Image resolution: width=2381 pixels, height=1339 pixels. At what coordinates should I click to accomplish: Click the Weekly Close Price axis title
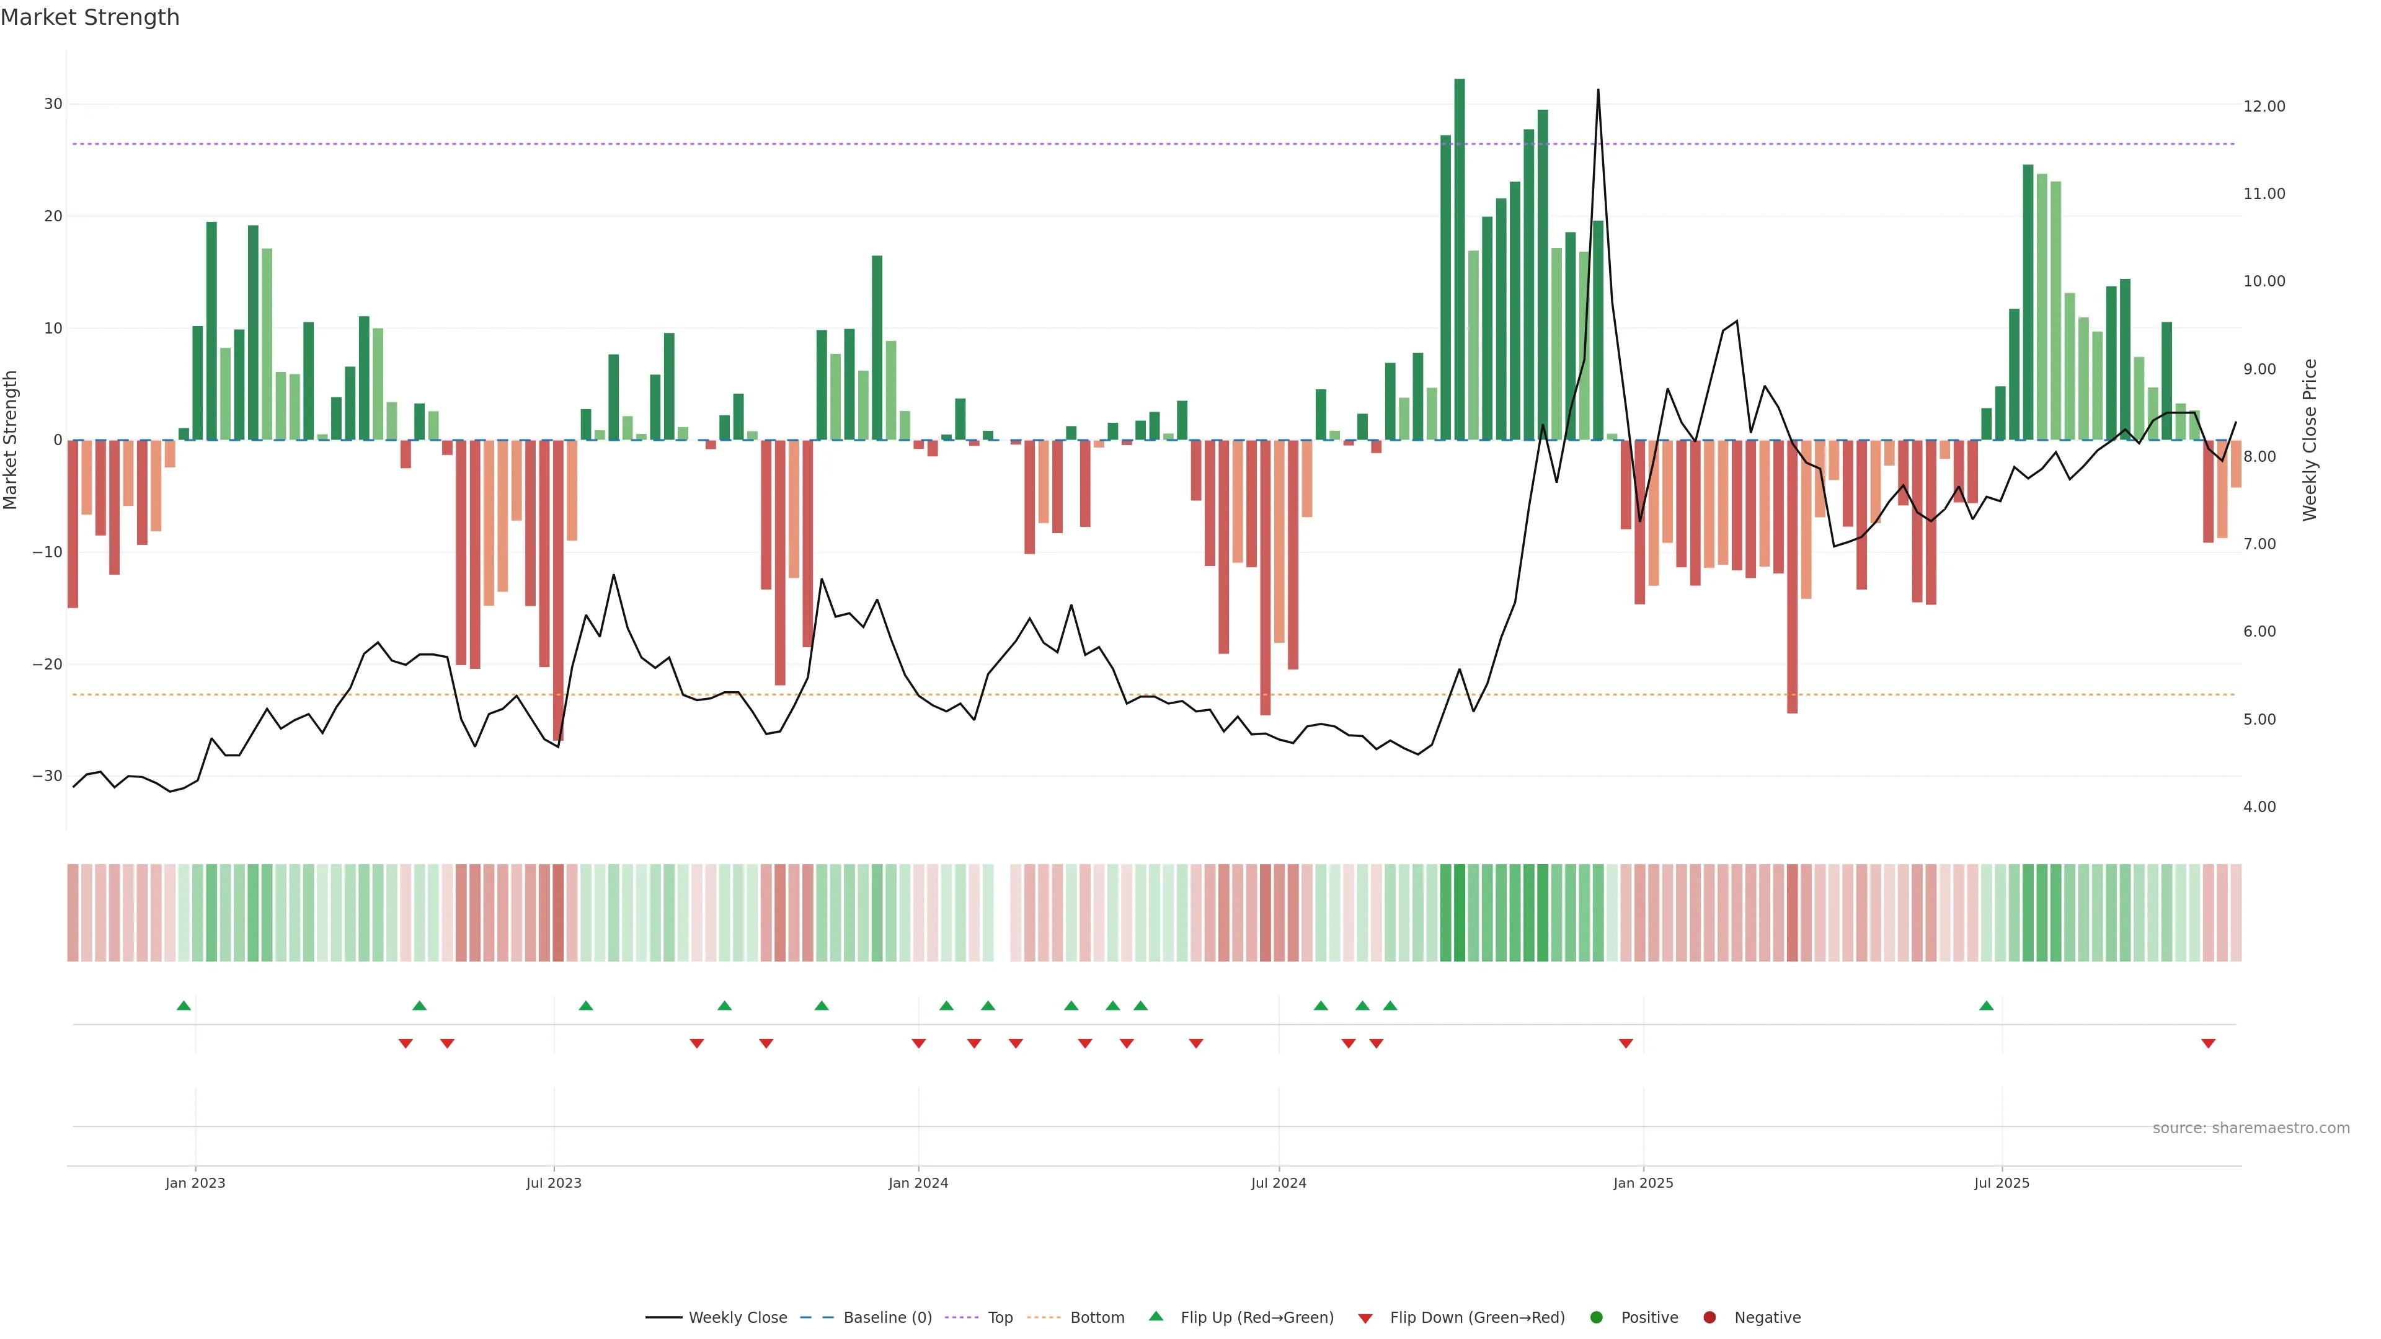click(2310, 440)
